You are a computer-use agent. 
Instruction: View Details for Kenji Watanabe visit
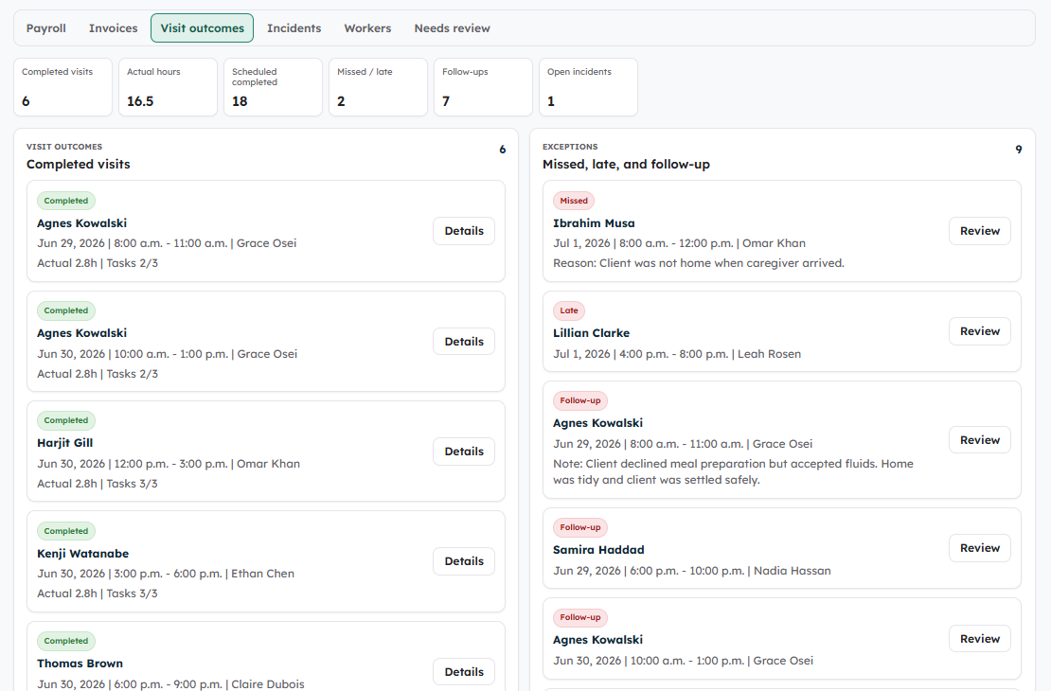coord(464,561)
